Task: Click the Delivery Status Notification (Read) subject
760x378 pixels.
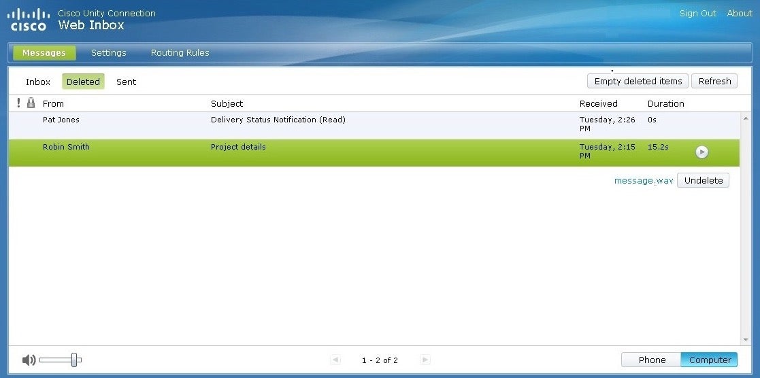Action: click(278, 120)
